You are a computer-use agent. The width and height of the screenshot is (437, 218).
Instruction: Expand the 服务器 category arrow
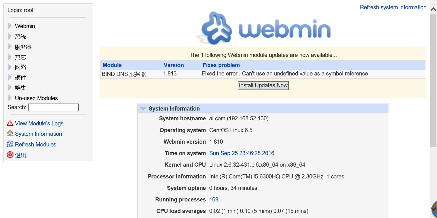pyautogui.click(x=10, y=47)
